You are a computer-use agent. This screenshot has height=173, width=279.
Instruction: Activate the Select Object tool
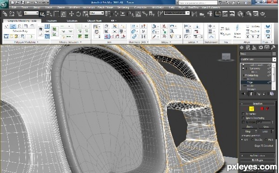click(x=42, y=14)
